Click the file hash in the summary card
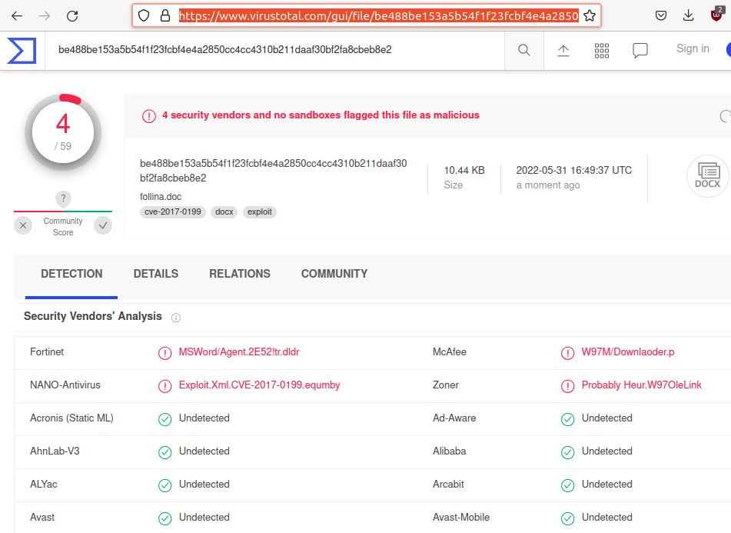This screenshot has width=731, height=533. (x=273, y=171)
